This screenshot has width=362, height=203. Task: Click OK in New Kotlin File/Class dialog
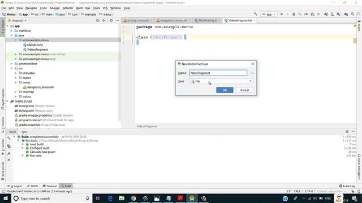[x=225, y=90]
